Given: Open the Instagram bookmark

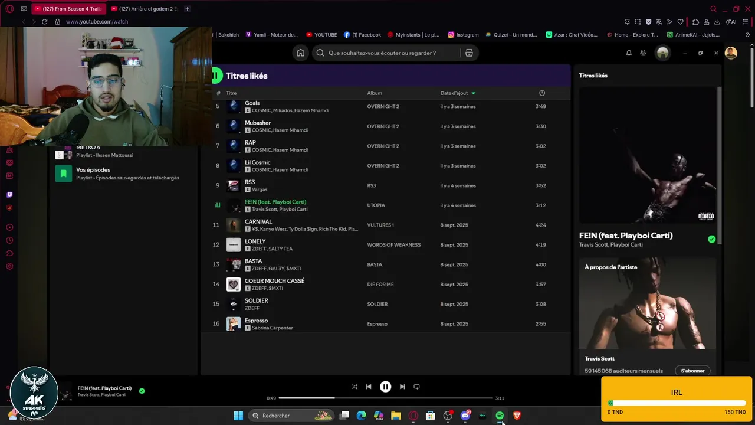Looking at the screenshot, I should pyautogui.click(x=463, y=35).
